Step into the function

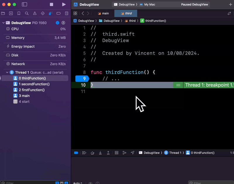(100, 153)
